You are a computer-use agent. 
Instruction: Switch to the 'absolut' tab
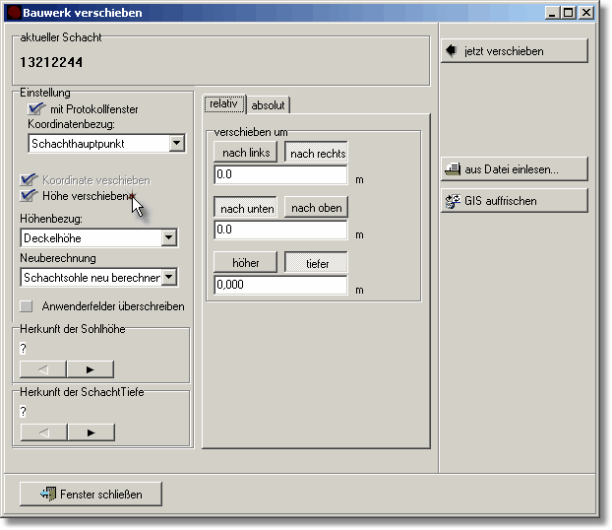point(268,105)
